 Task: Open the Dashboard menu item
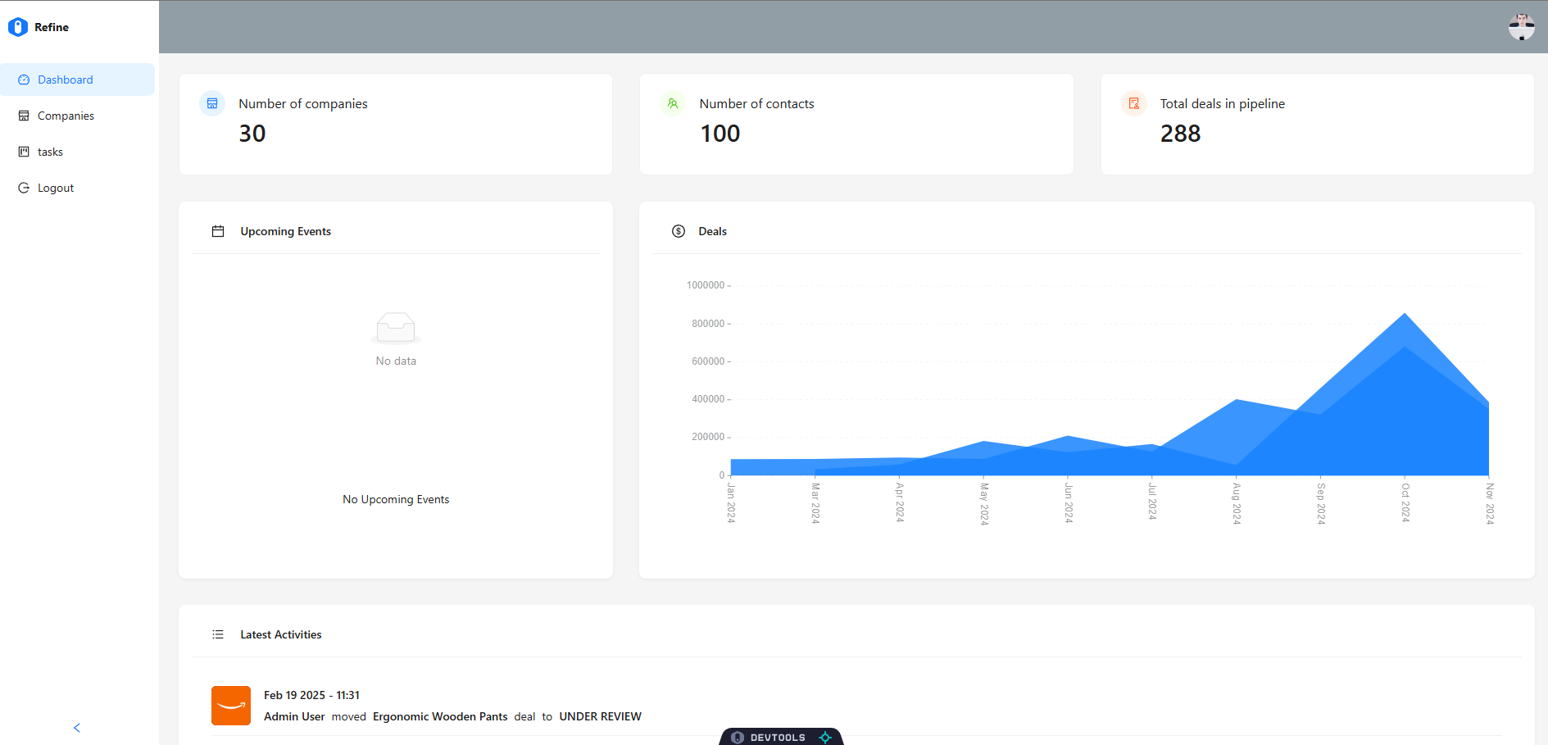66,79
